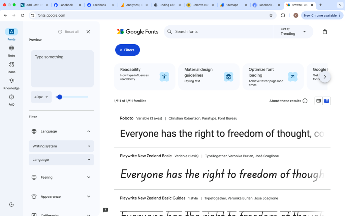Switch to grid view of font results

(x=318, y=101)
